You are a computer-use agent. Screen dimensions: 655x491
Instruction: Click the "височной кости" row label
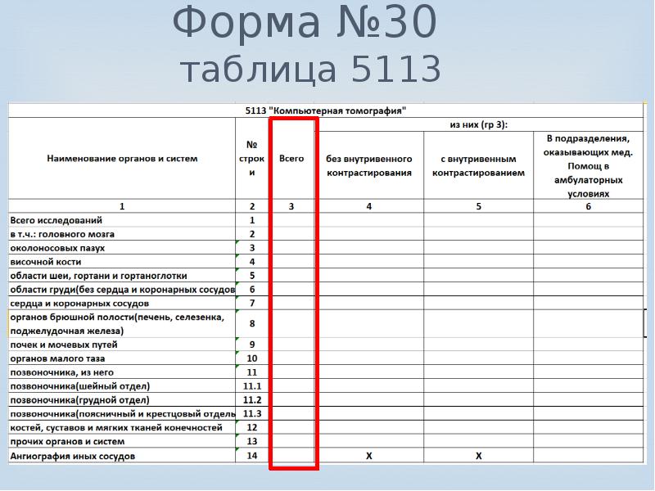click(45, 262)
